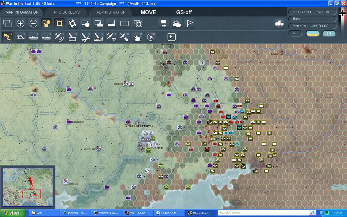Click the minimap overview thumbnail
This screenshot has width=347, height=217.
pyautogui.click(x=28, y=187)
